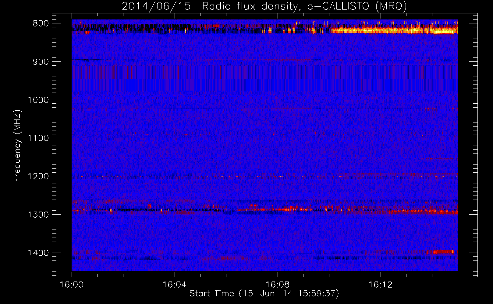This screenshot has height=304, width=493.
Task: Click the 16:08 time tick label
Action: click(x=278, y=285)
